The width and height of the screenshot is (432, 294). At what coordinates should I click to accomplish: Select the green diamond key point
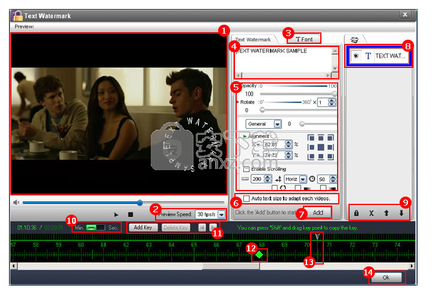pos(259,255)
